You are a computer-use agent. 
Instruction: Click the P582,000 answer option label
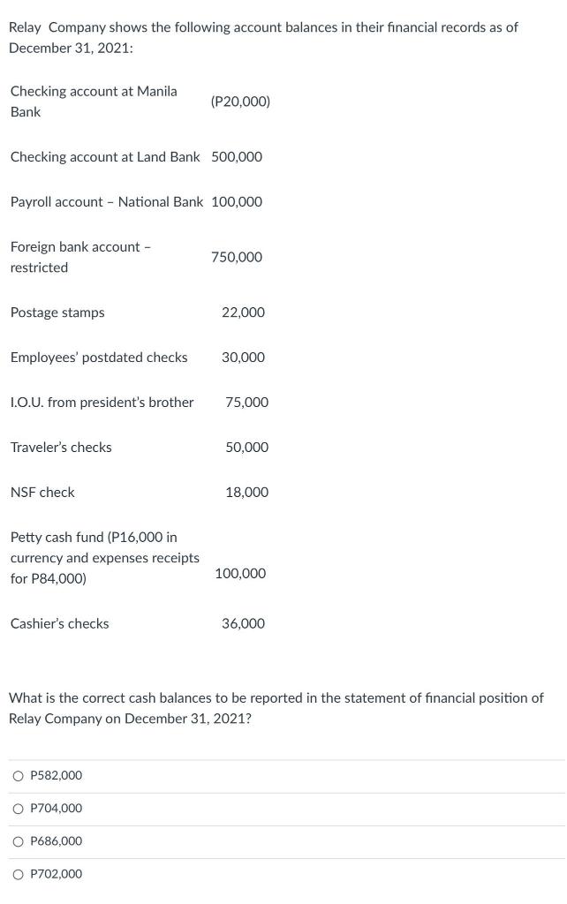[56, 775]
